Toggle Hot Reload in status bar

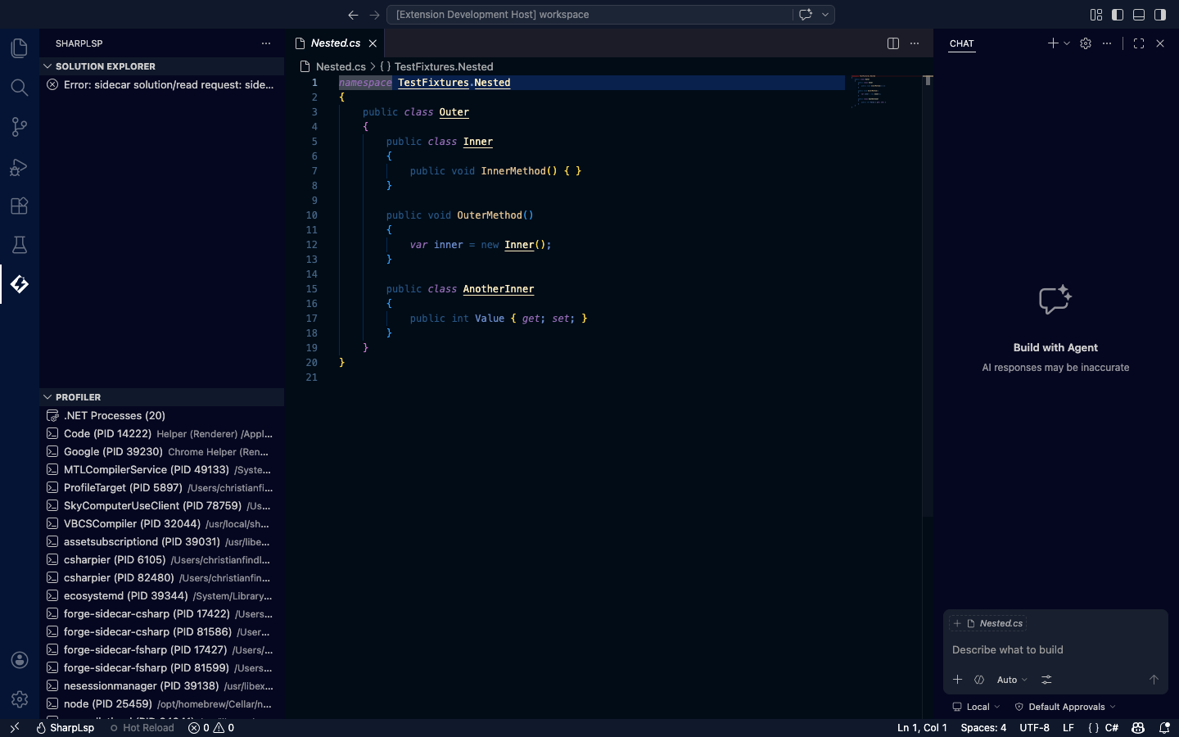pos(142,727)
